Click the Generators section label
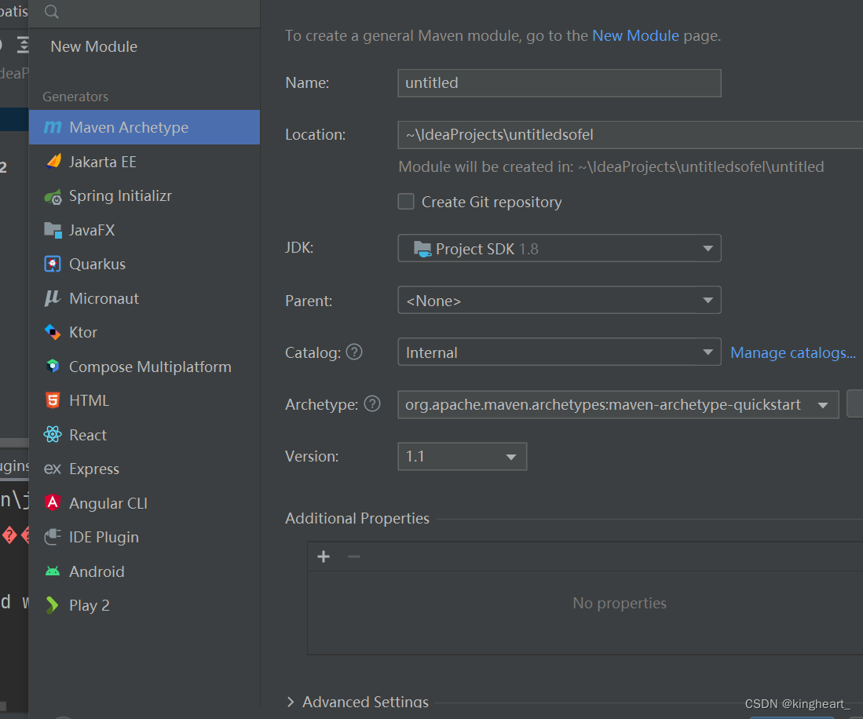 (75, 97)
